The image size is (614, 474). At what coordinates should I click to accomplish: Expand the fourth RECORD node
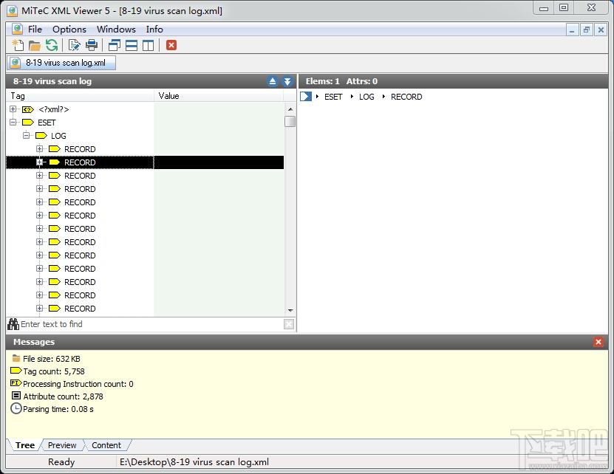coord(40,189)
